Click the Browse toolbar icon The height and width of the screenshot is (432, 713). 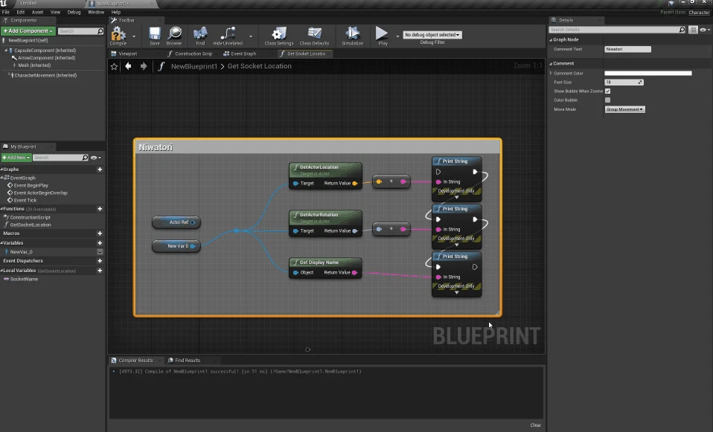click(x=174, y=36)
